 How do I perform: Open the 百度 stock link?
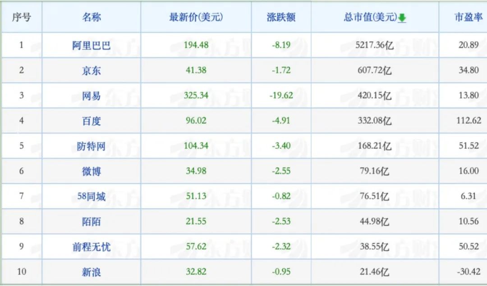[91, 121]
